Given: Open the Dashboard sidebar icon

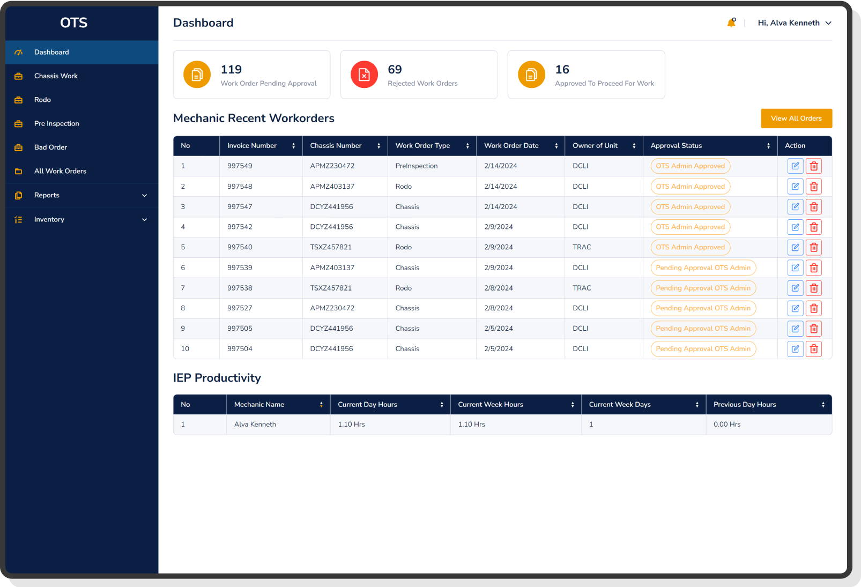Looking at the screenshot, I should pos(19,52).
